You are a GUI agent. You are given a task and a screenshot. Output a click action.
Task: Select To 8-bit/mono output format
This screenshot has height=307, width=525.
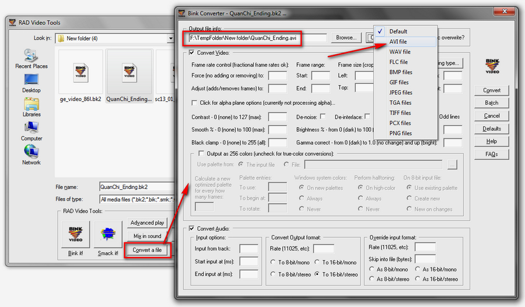click(x=273, y=262)
